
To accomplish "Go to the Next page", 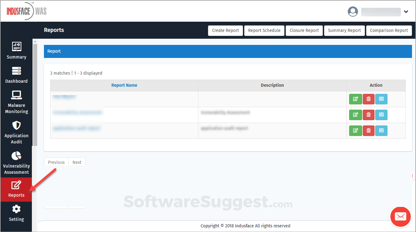I will pos(77,162).
